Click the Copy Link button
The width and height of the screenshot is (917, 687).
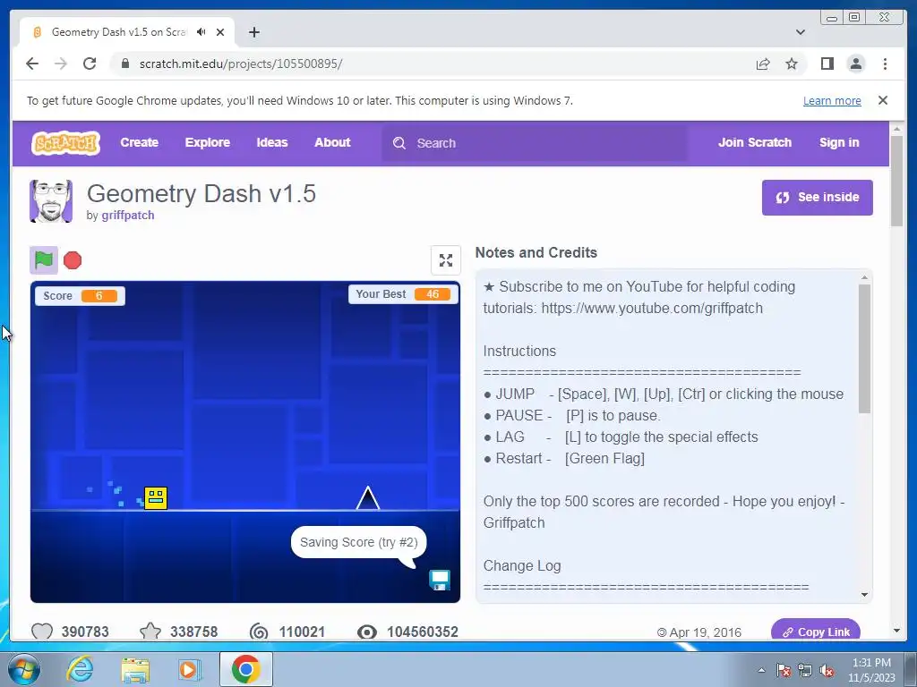(x=816, y=632)
